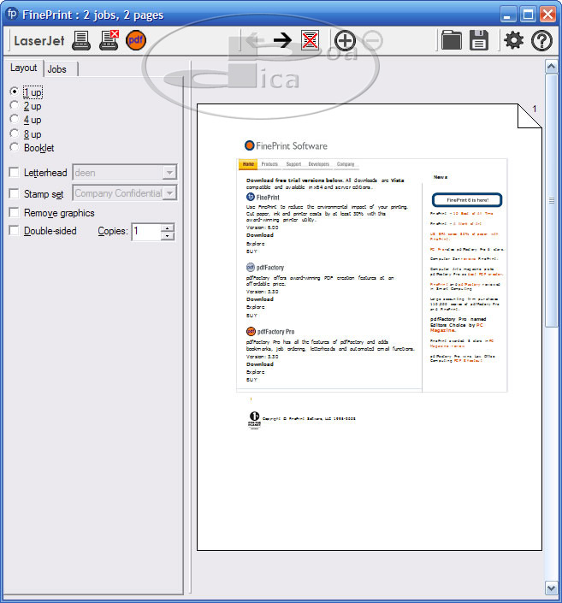This screenshot has height=603, width=562.
Task: Open jobs with the folder icon
Action: pos(451,39)
